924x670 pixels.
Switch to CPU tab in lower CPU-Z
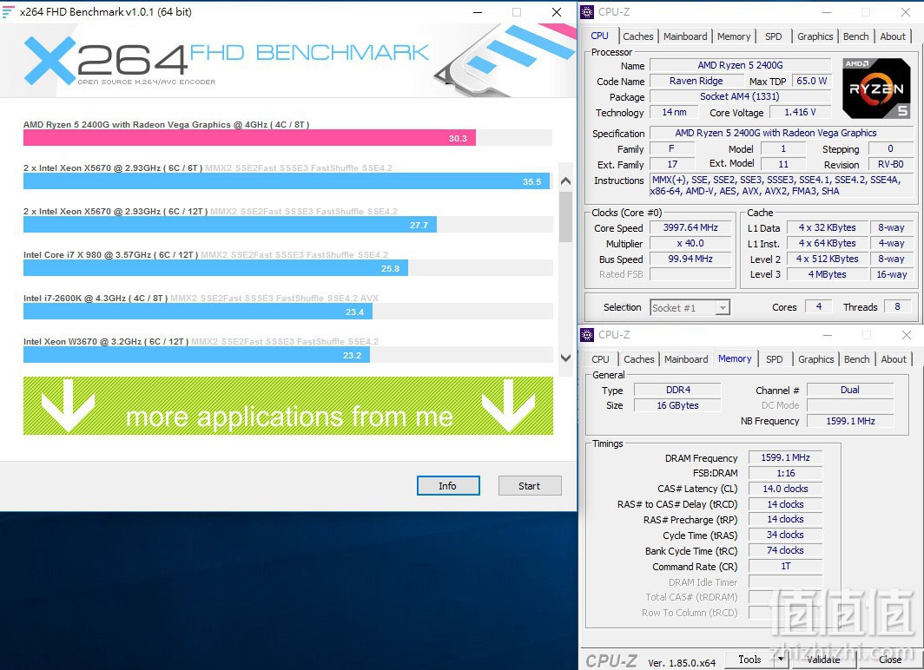pos(600,359)
